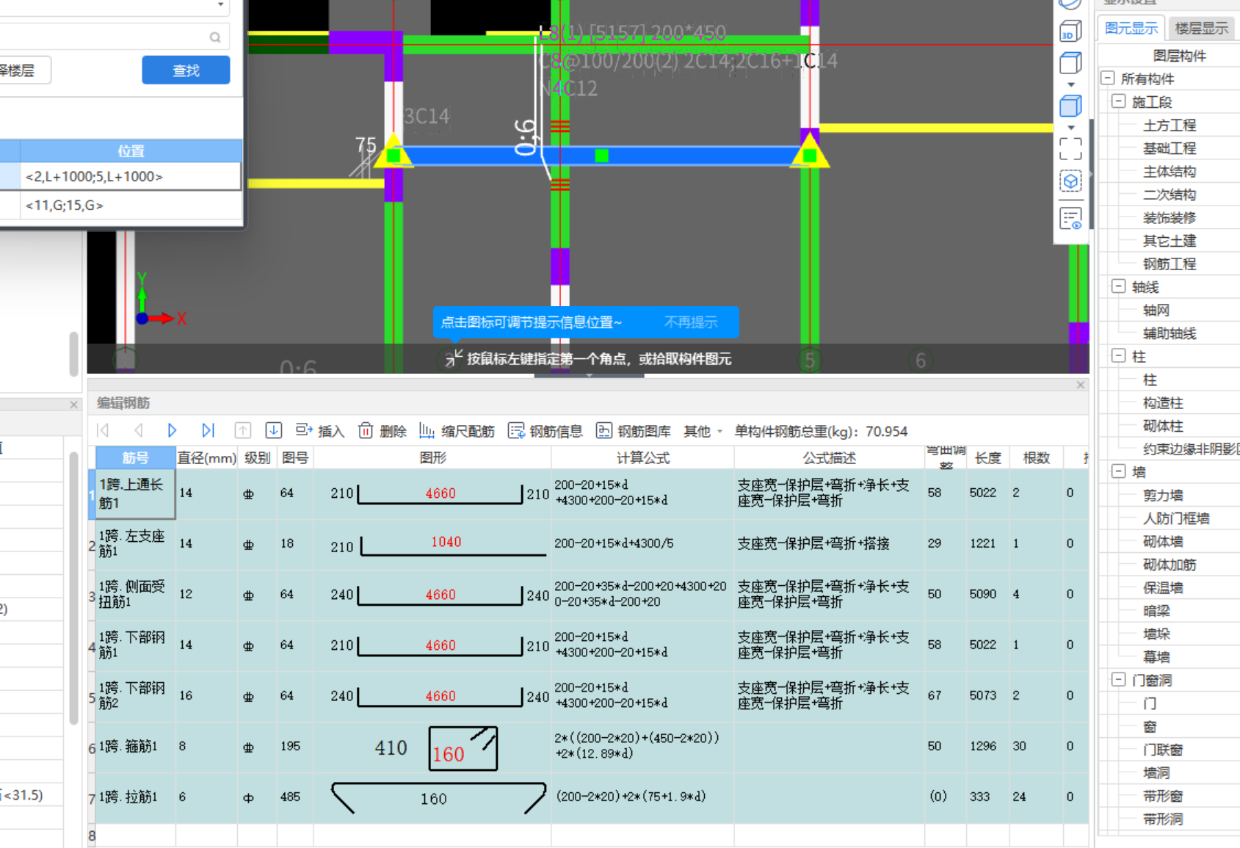This screenshot has width=1240, height=848.
Task: Select 主体结构 in layer tree
Action: tap(1170, 171)
